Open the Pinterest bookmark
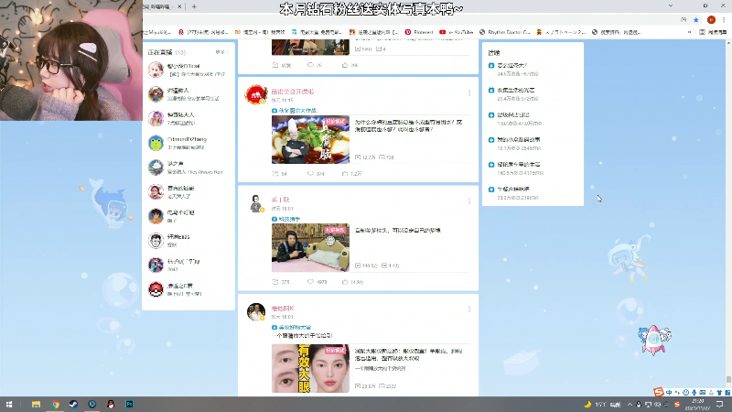The image size is (732, 412). 419,32
